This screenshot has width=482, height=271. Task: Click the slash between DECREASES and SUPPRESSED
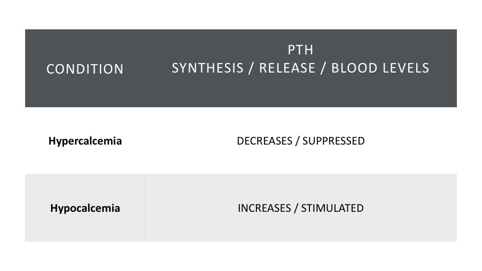point(297,141)
